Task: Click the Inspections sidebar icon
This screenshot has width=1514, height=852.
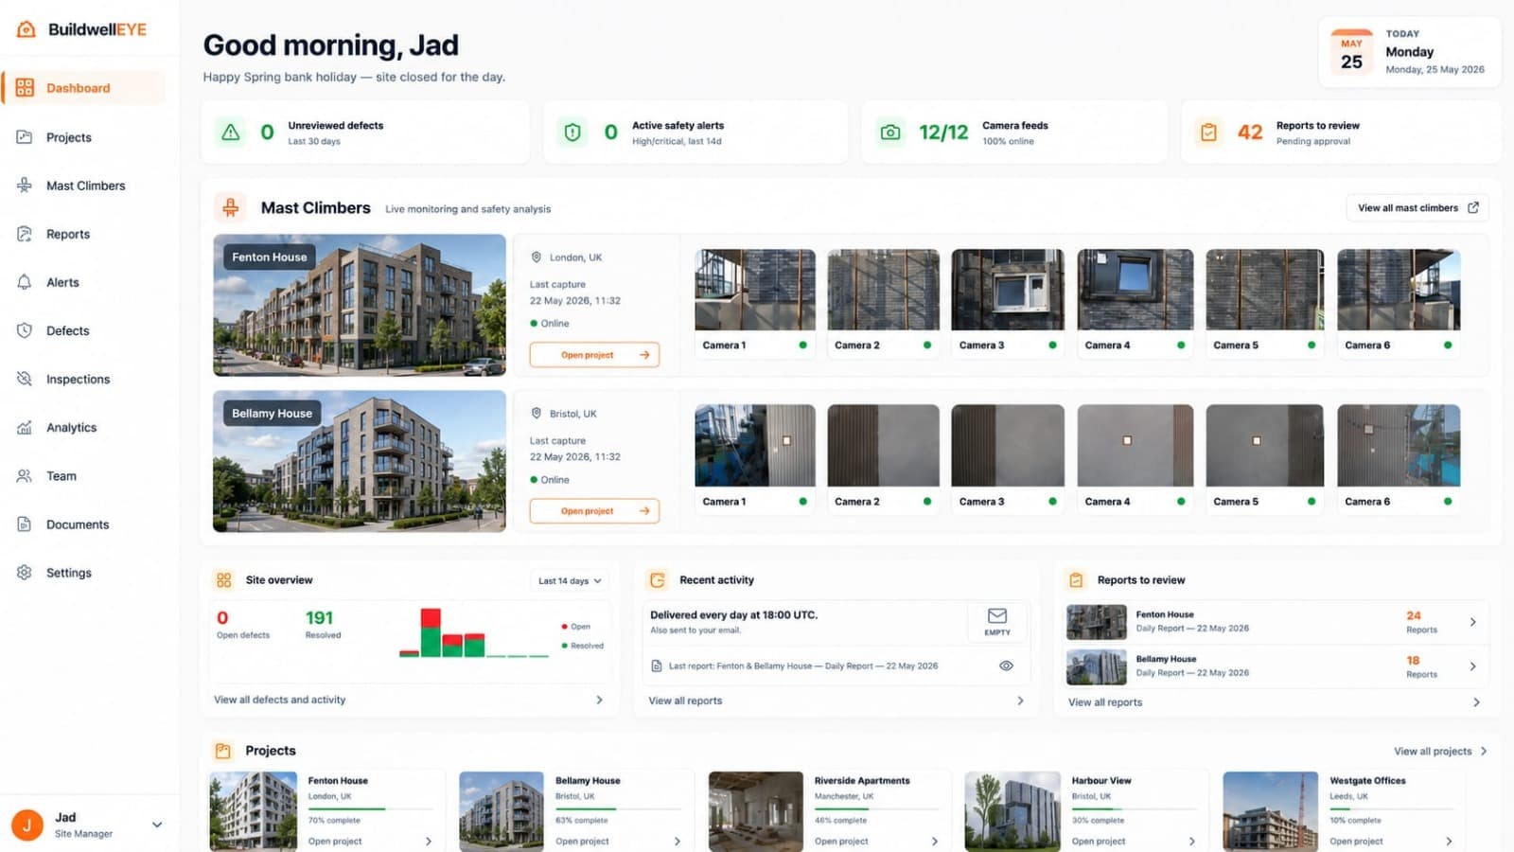Action: (25, 379)
